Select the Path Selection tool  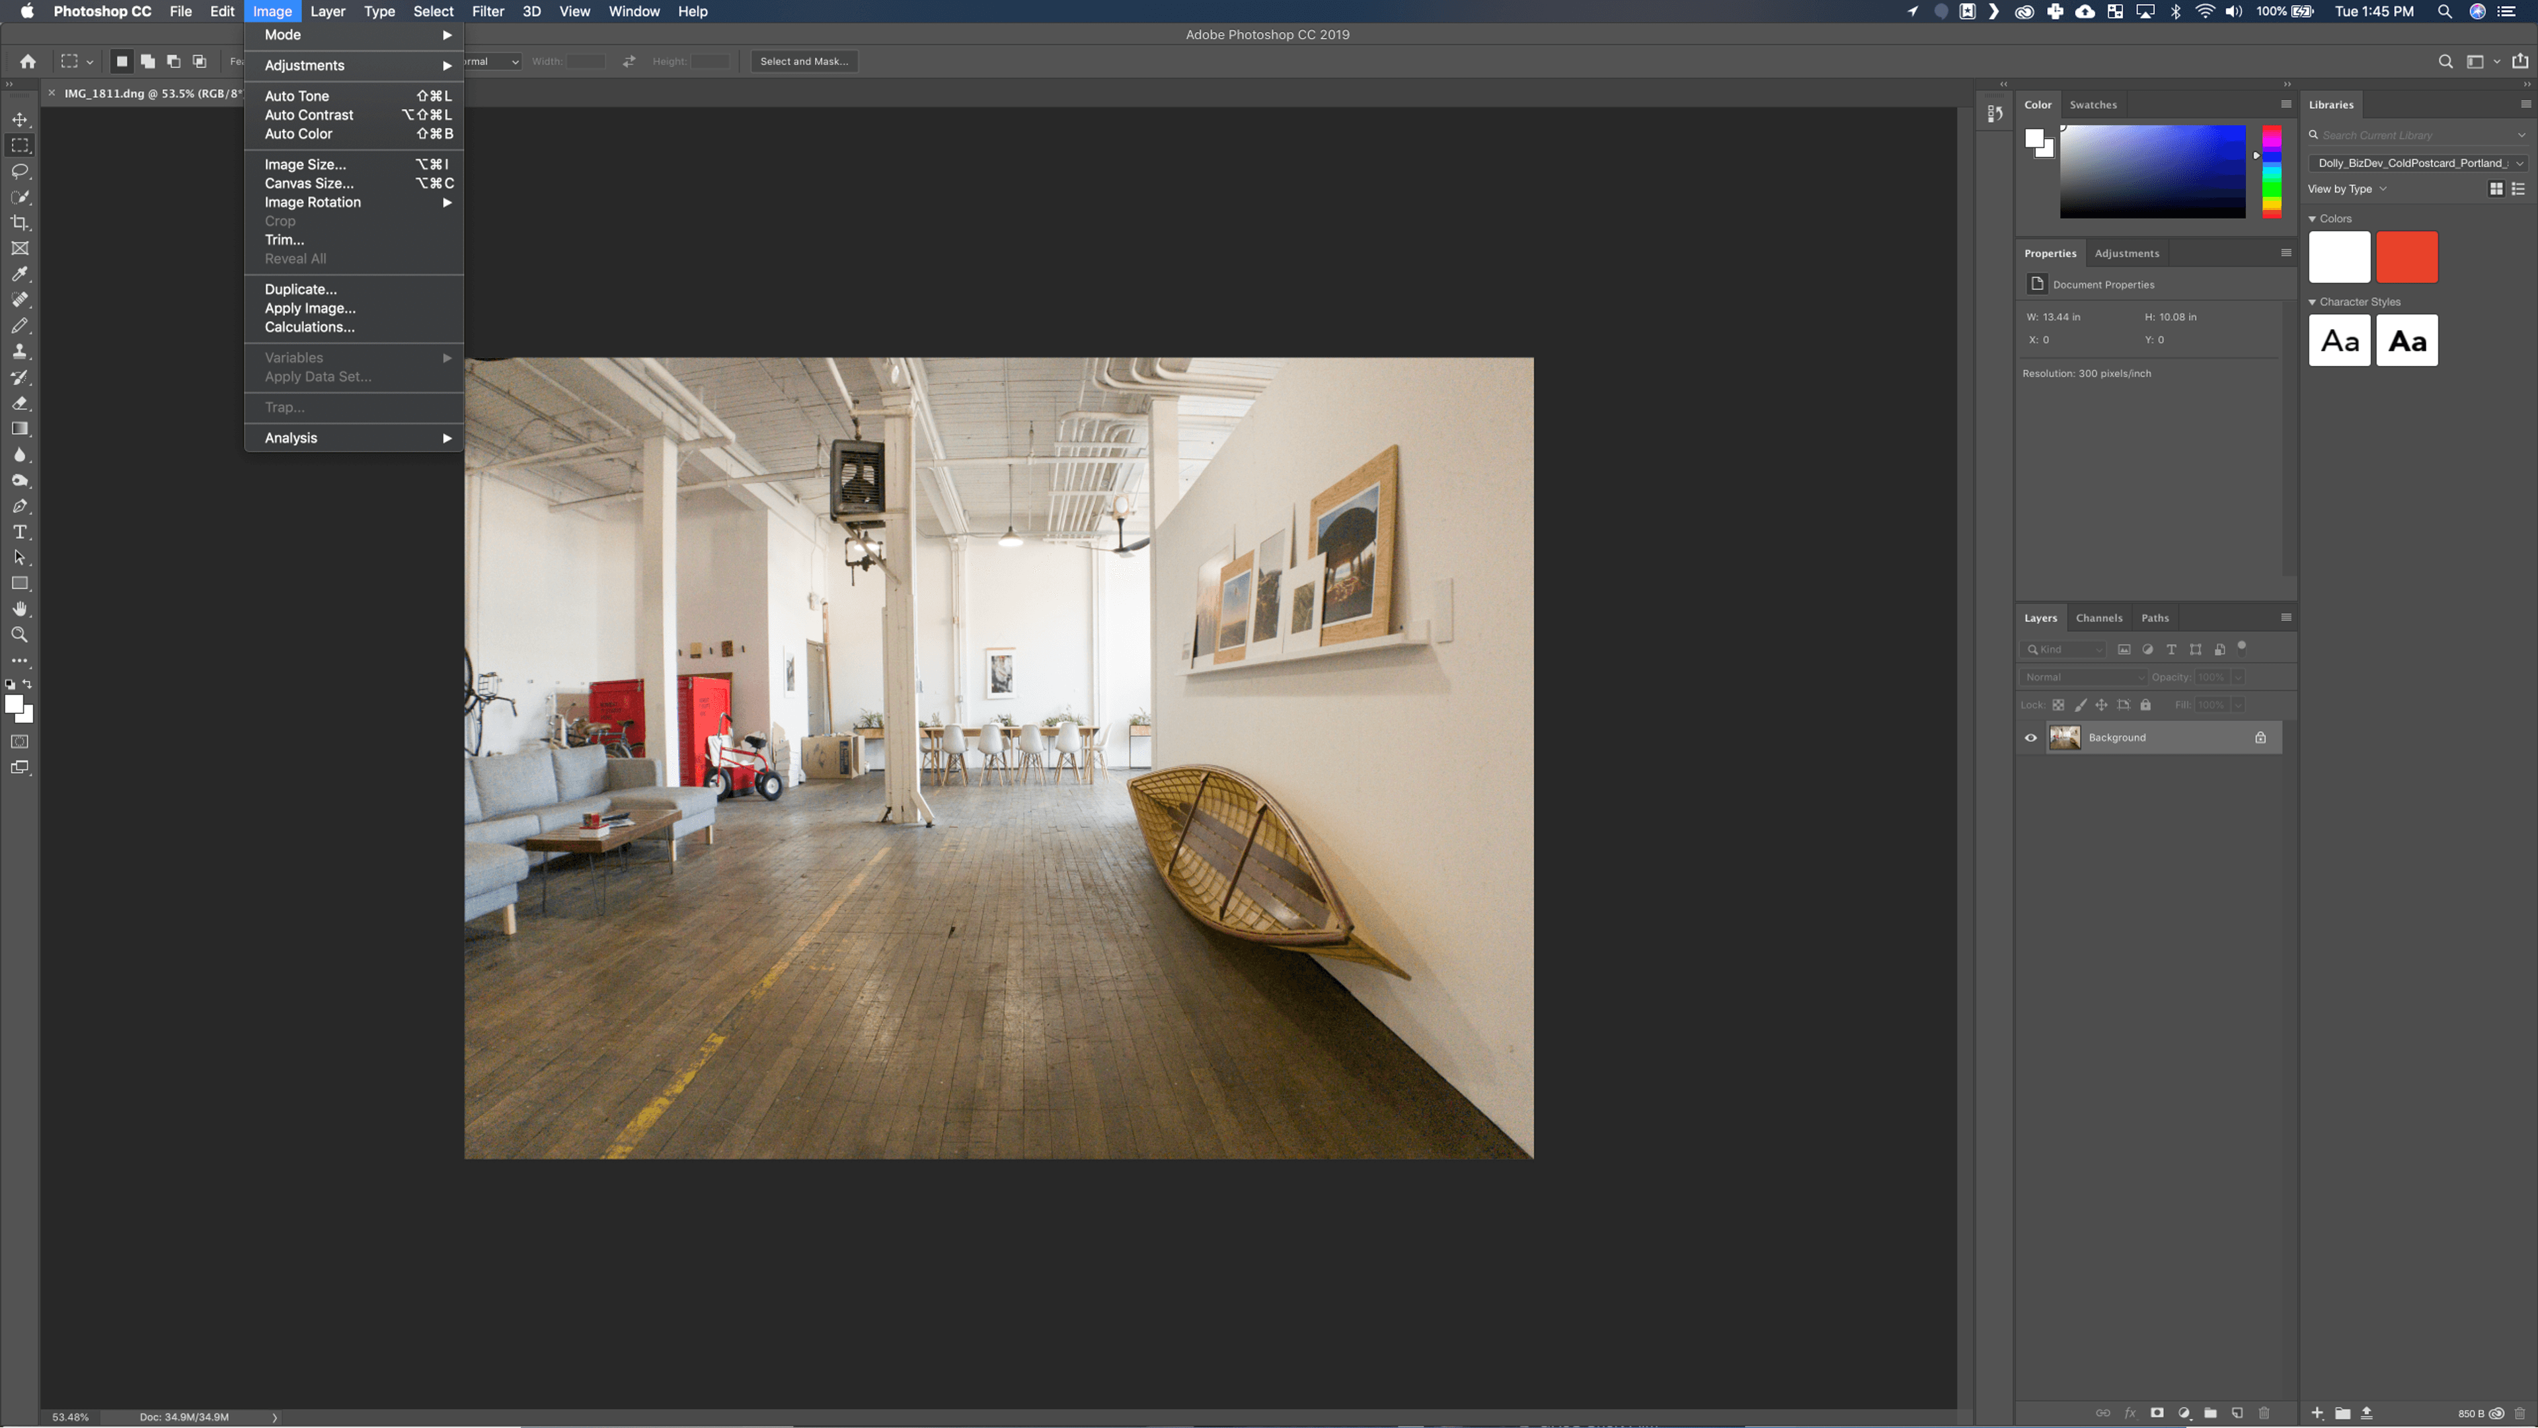click(x=20, y=557)
